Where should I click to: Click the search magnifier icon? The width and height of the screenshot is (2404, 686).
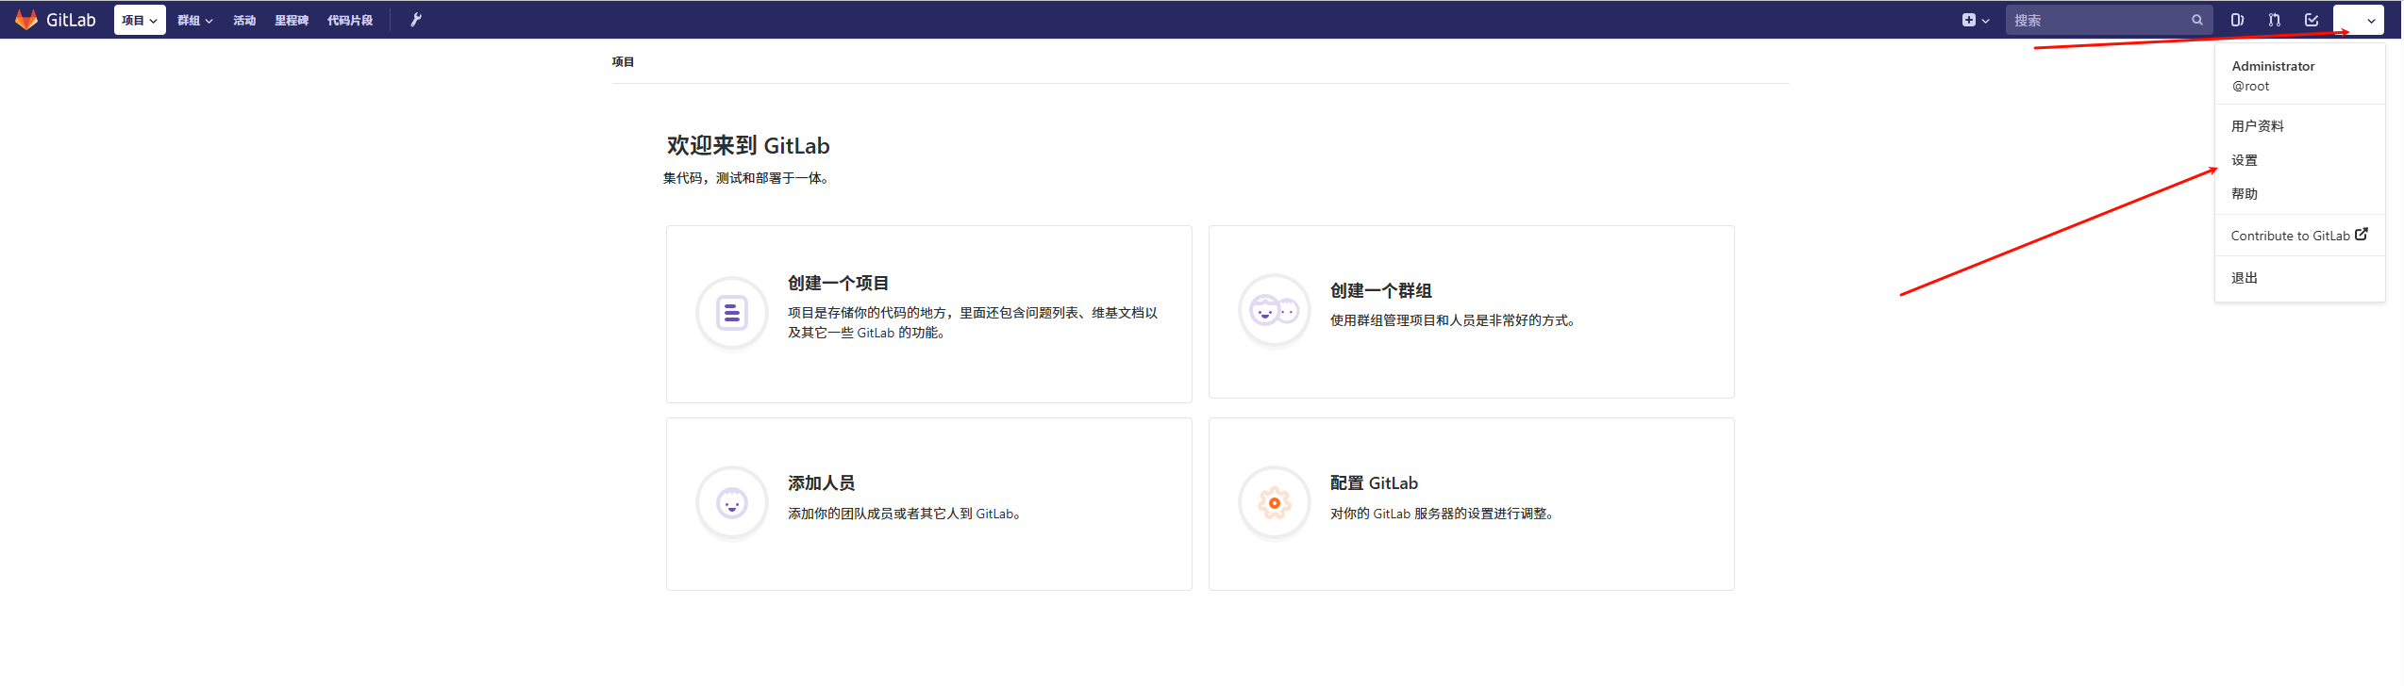[x=2196, y=20]
